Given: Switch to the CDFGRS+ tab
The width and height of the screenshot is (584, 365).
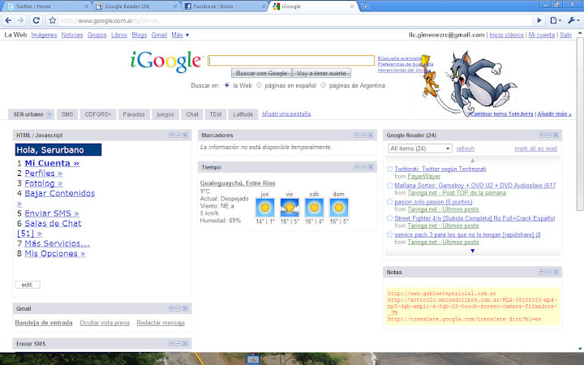Looking at the screenshot, I should pyautogui.click(x=98, y=114).
